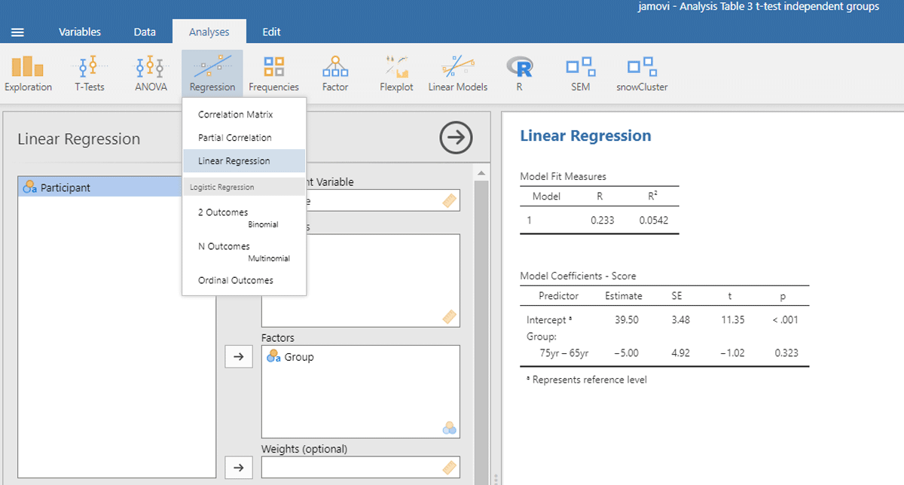Open the Factor analysis menu
Image resolution: width=904 pixels, height=485 pixels.
pos(335,74)
